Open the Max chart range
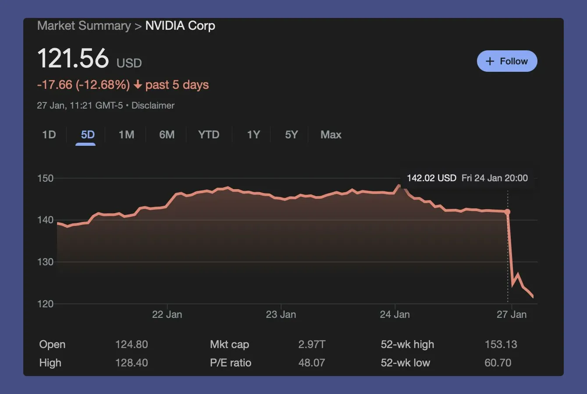The height and width of the screenshot is (394, 587). [331, 135]
